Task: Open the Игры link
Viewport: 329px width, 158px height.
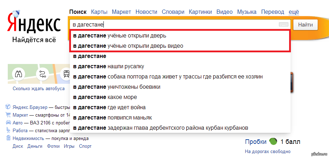Action: tap(69, 146)
